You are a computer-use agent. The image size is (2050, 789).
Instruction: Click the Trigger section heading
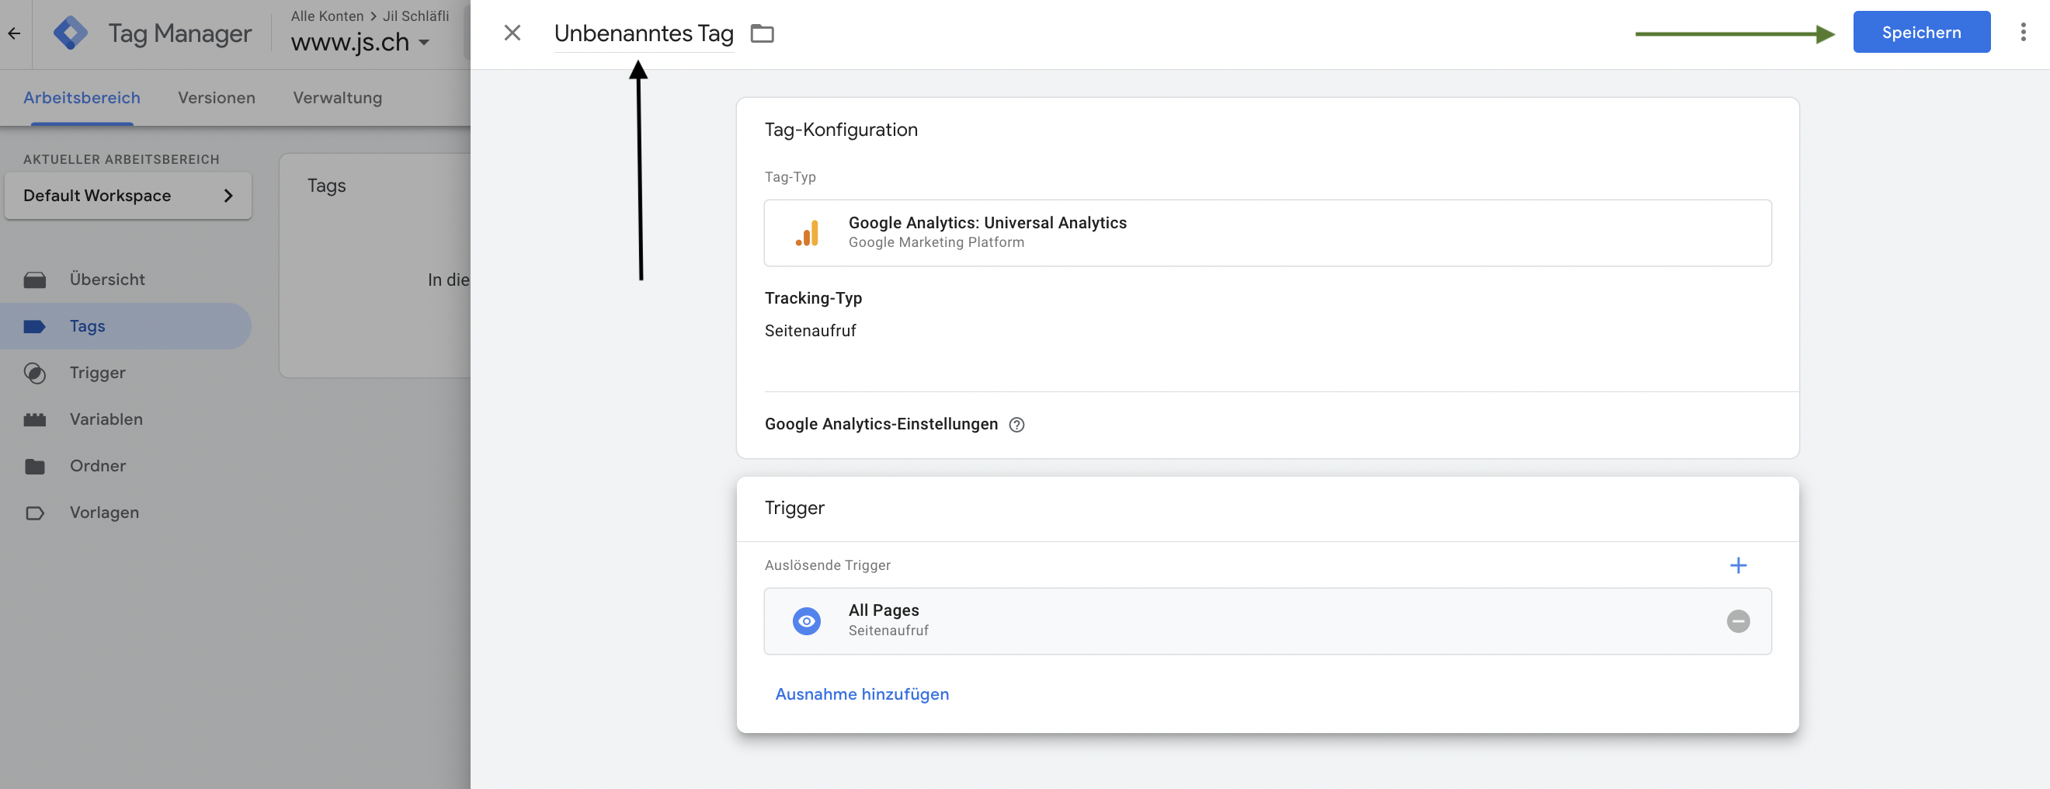pyautogui.click(x=794, y=508)
